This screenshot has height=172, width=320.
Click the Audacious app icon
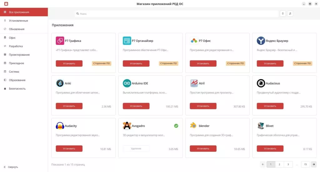tap(261, 83)
